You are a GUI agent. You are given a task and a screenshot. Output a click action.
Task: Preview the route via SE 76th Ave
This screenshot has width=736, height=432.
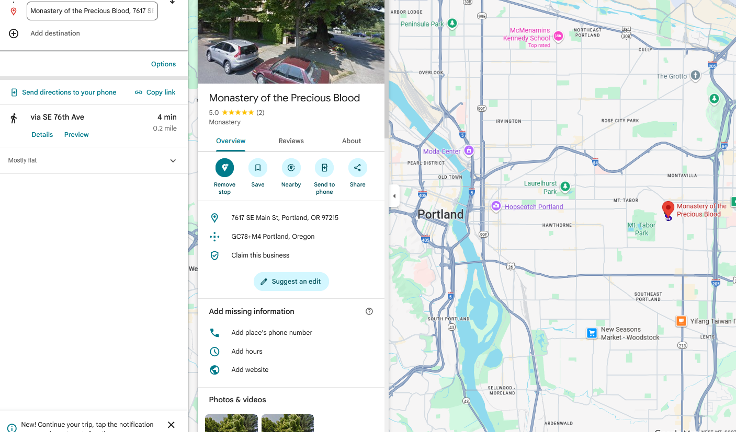point(76,135)
